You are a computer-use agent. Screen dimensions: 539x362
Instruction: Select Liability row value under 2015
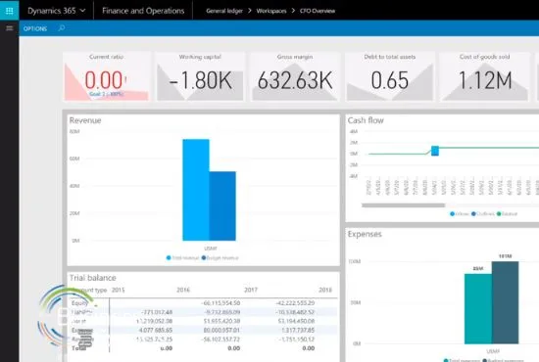pos(157,312)
